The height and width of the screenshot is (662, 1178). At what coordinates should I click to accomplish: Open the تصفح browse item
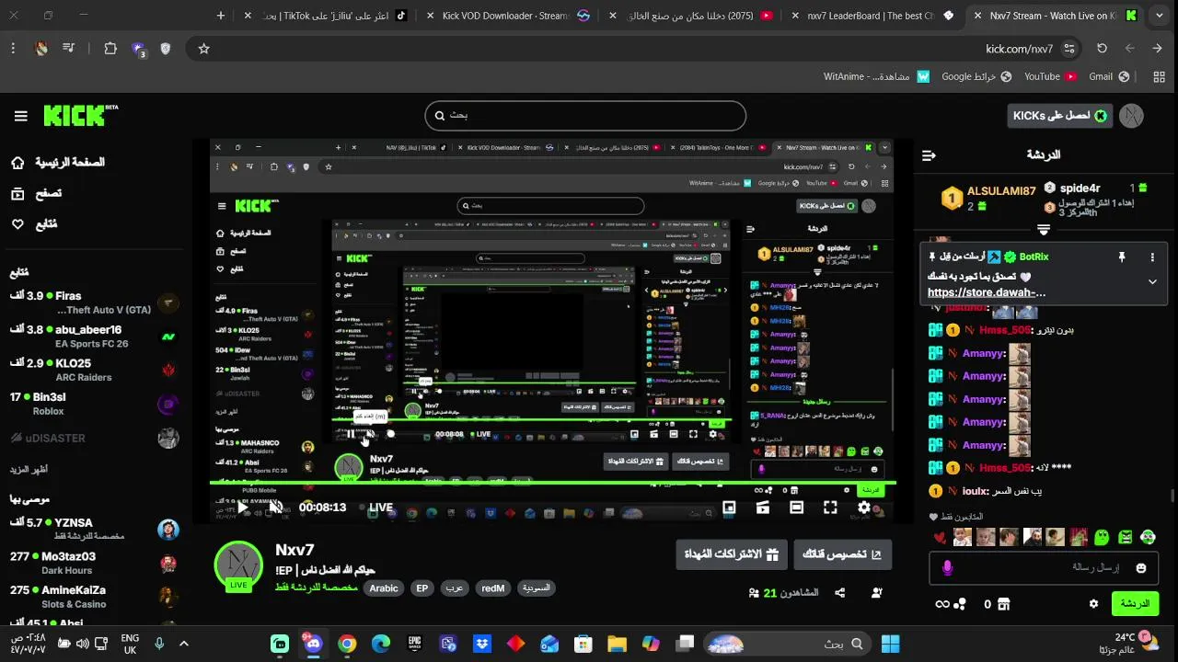(36, 193)
